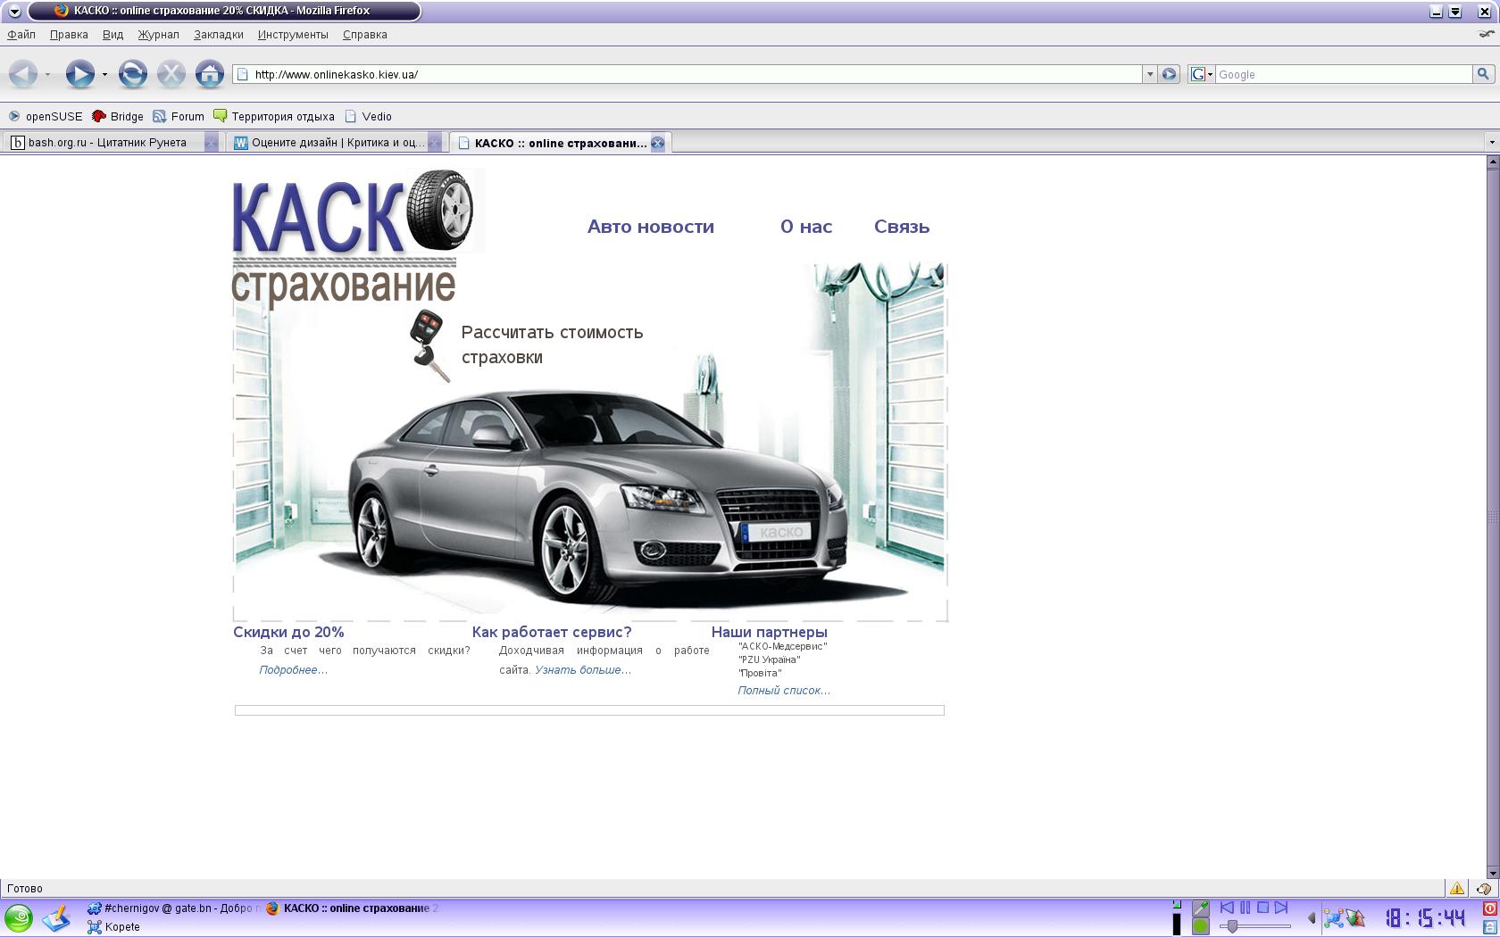This screenshot has width=1500, height=937.
Task: Open the Bridge bookmark
Action: 118,116
